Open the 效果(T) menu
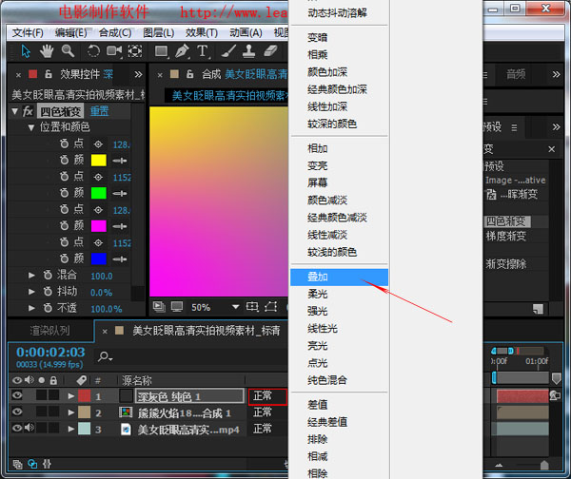Viewport: 571px width, 479px height. pyautogui.click(x=202, y=32)
